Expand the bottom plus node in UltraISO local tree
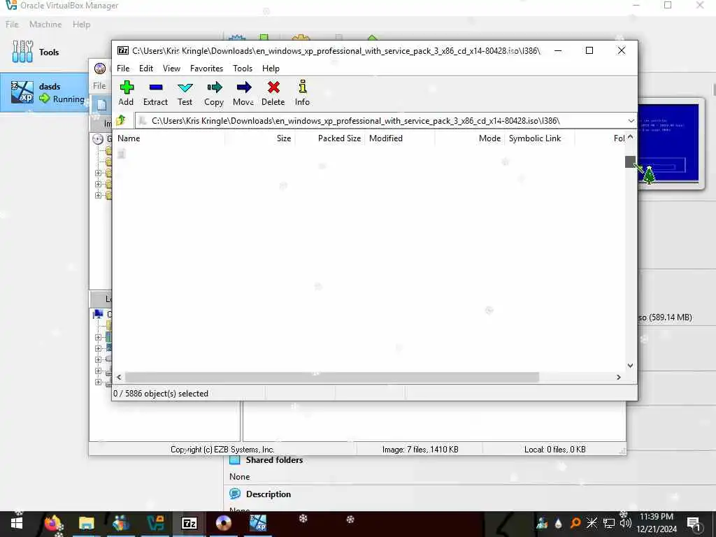Image resolution: width=716 pixels, height=537 pixels. pyautogui.click(x=98, y=382)
